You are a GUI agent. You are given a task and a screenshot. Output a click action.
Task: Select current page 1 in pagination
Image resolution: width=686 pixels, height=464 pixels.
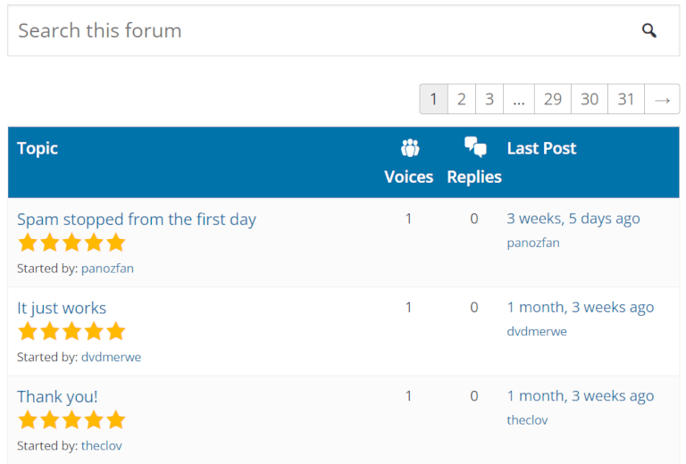pyautogui.click(x=433, y=99)
